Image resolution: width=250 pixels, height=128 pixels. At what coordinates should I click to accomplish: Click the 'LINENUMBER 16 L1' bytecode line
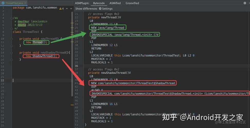pos(104,104)
